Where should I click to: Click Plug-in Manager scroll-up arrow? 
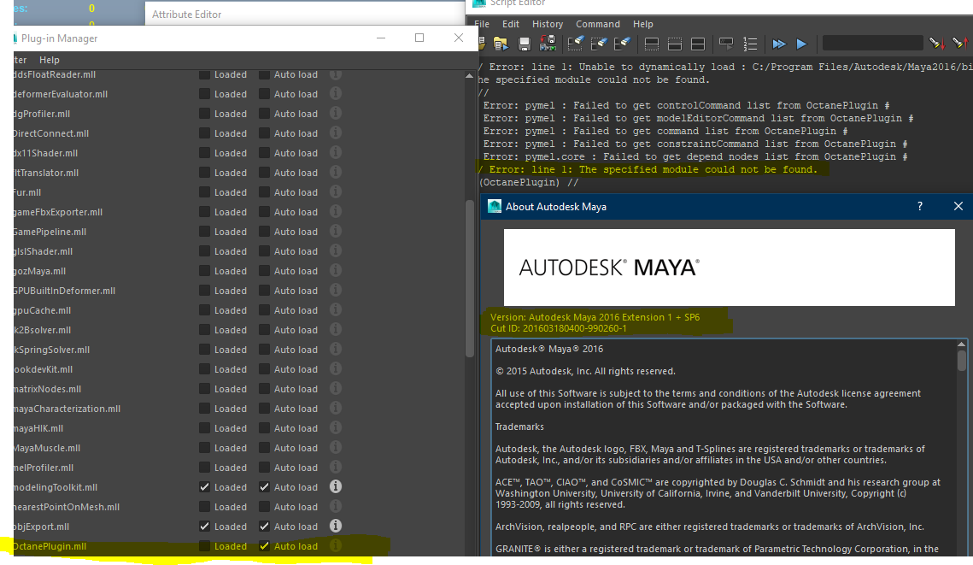click(x=469, y=76)
